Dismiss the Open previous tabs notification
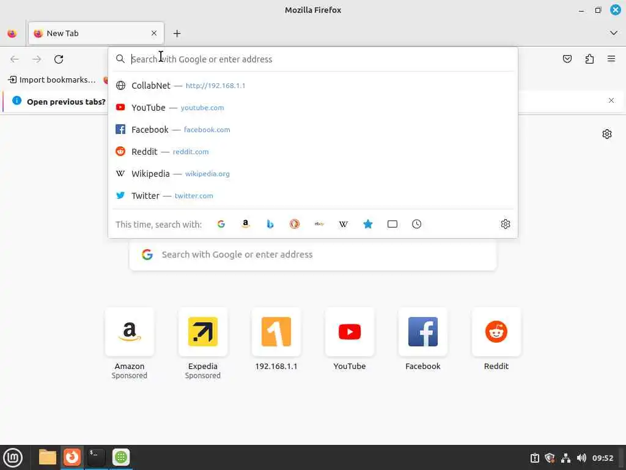Viewport: 626px width, 470px height. pos(611,100)
